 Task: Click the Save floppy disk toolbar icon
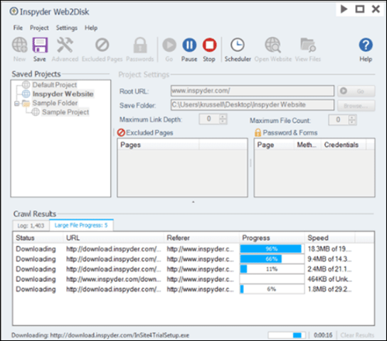(x=40, y=45)
